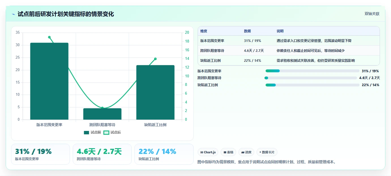The width and height of the screenshot is (391, 176).
Task: Click the 缺陷返工比例 bar in the chart
Action: click(155, 92)
